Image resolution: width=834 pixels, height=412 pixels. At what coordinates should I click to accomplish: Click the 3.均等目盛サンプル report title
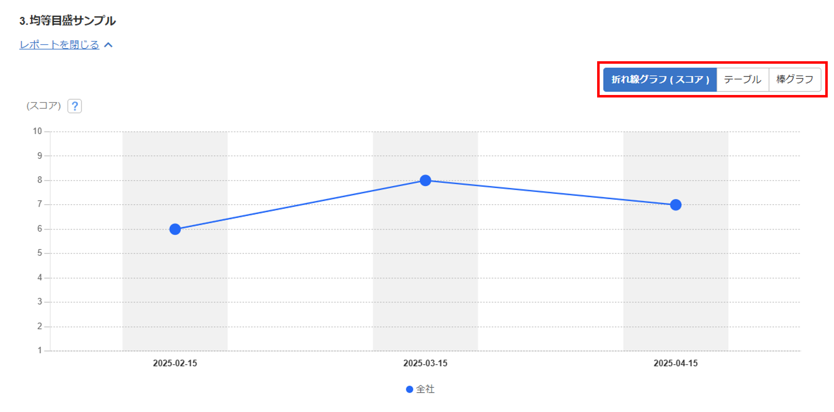tap(68, 20)
